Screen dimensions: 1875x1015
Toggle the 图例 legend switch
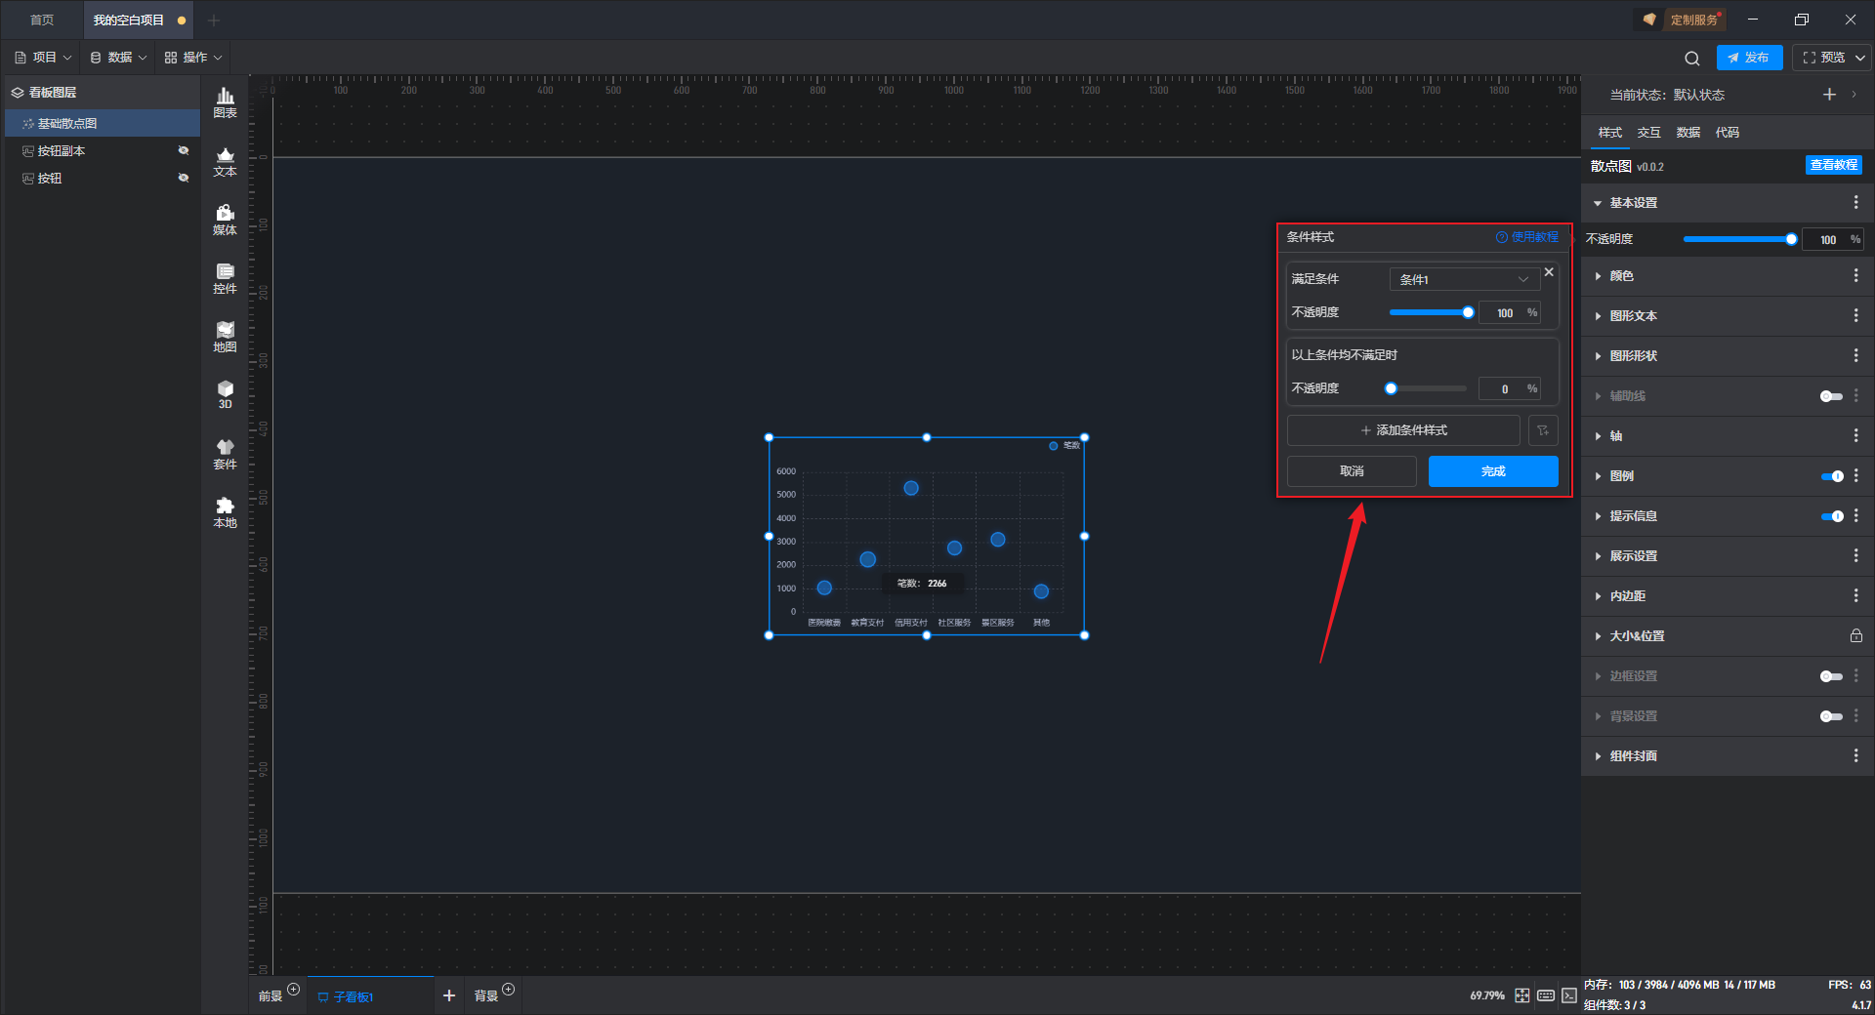pos(1831,476)
